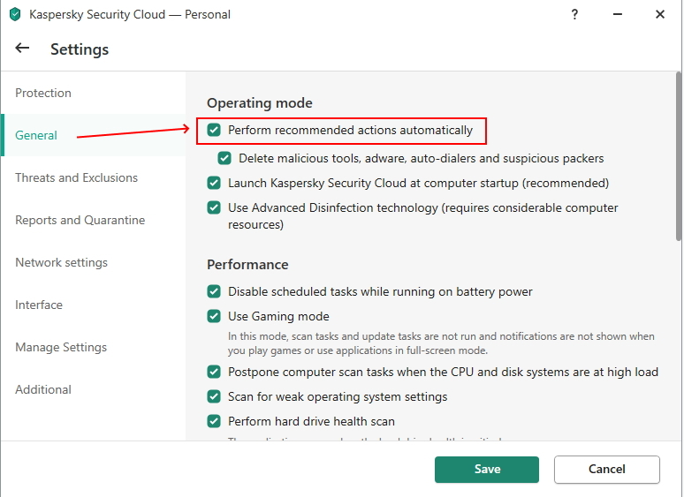The image size is (684, 497).
Task: Open Network settings in sidebar
Action: (x=61, y=262)
